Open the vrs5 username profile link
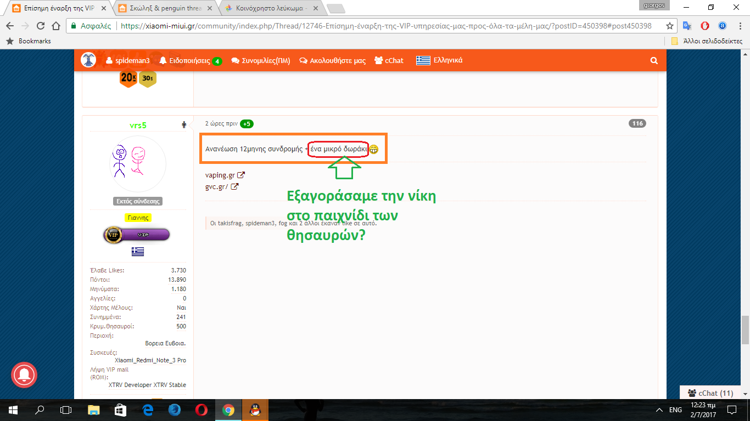The width and height of the screenshot is (750, 421). (138, 126)
